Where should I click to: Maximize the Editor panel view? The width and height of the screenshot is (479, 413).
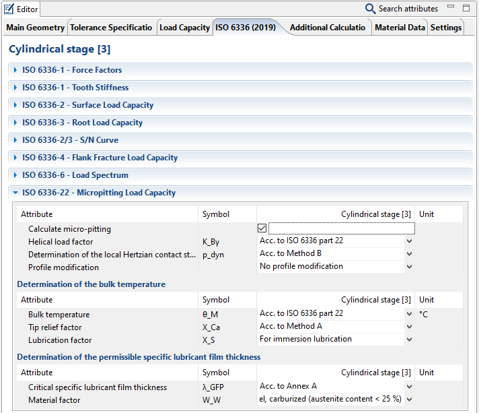pos(466,8)
